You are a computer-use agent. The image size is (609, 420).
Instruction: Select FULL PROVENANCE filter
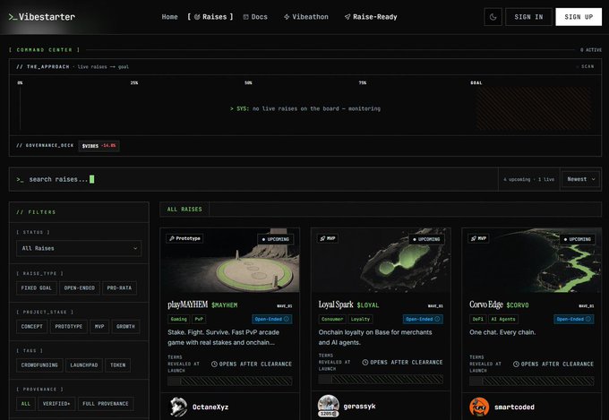[x=106, y=404]
